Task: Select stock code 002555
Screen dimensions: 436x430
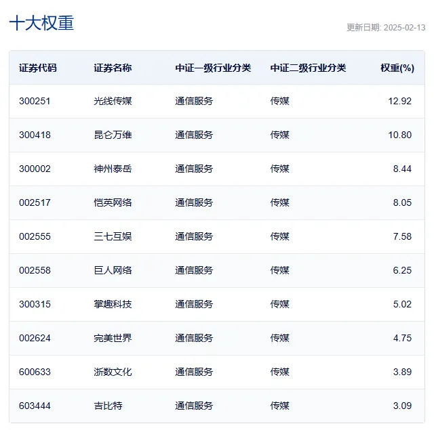Action: pos(35,236)
